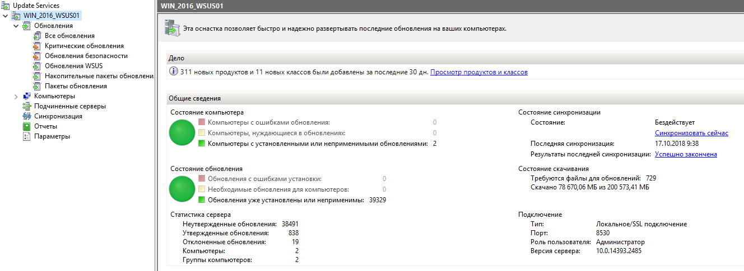744x271 pixels.
Task: Click the Компьютеры node icon
Action: click(x=26, y=96)
